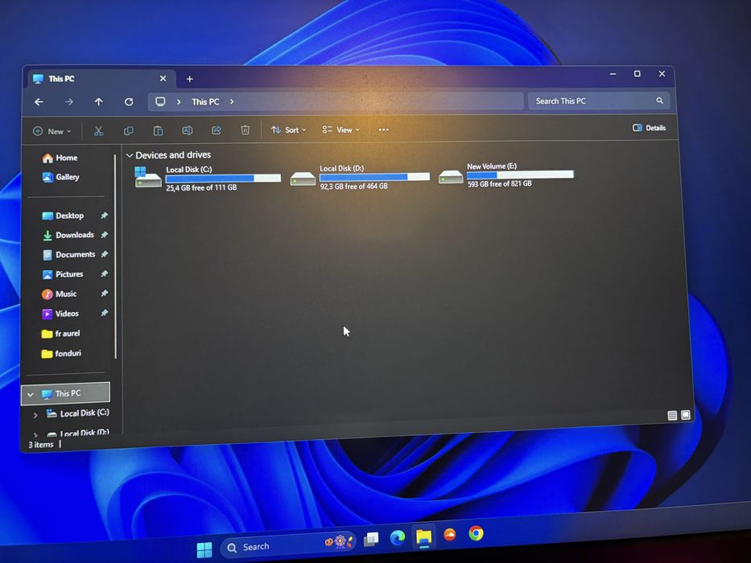Open Home in navigation pane
Viewport: 751px width, 563px height.
point(60,158)
